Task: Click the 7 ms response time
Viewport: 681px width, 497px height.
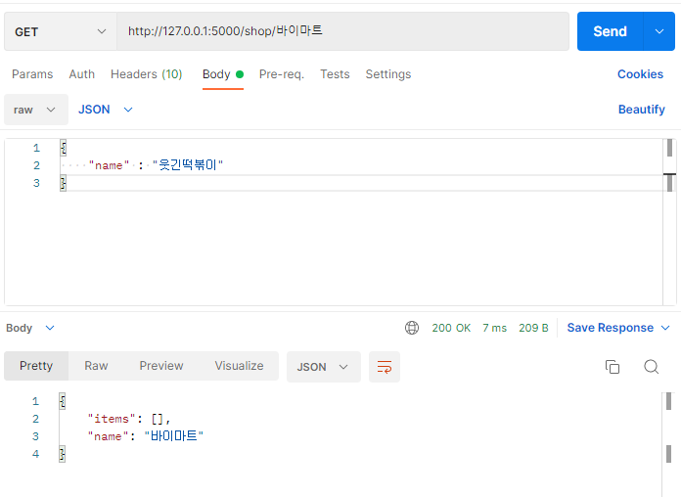Action: [x=495, y=328]
